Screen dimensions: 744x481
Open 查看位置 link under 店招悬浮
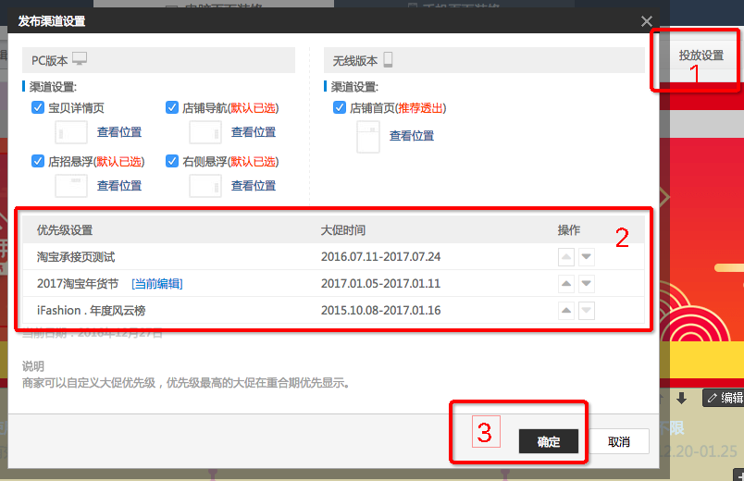(119, 186)
